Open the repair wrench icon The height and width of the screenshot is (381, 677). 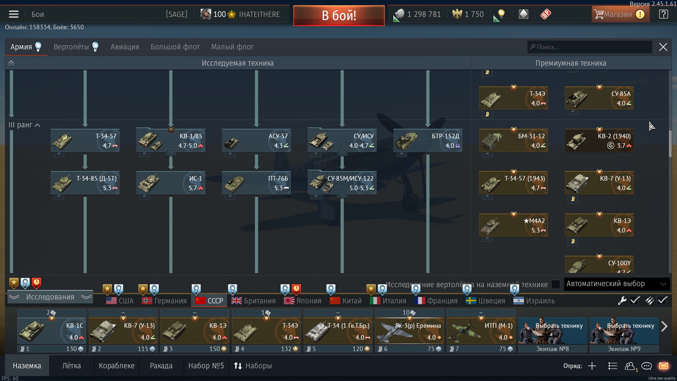(622, 301)
